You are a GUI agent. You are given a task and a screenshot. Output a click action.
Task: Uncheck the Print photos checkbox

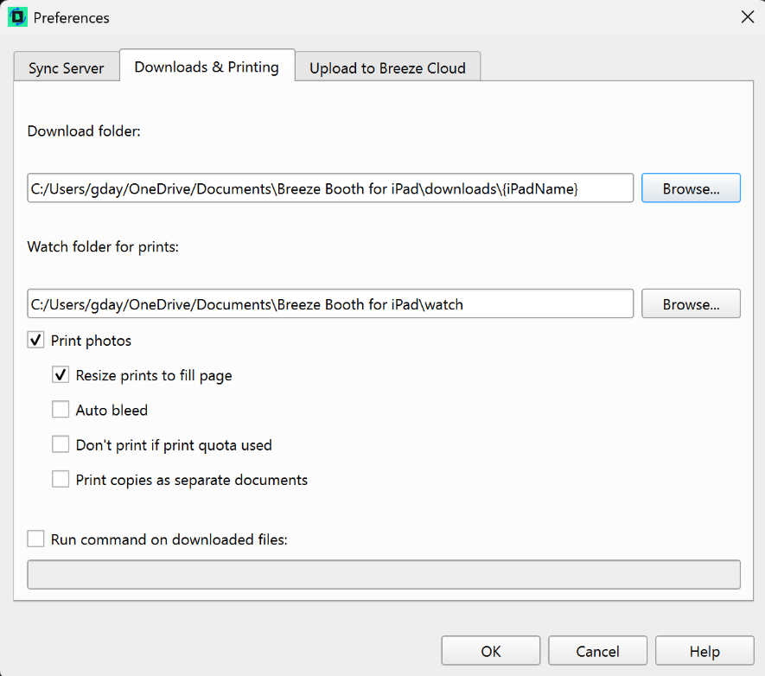point(35,340)
